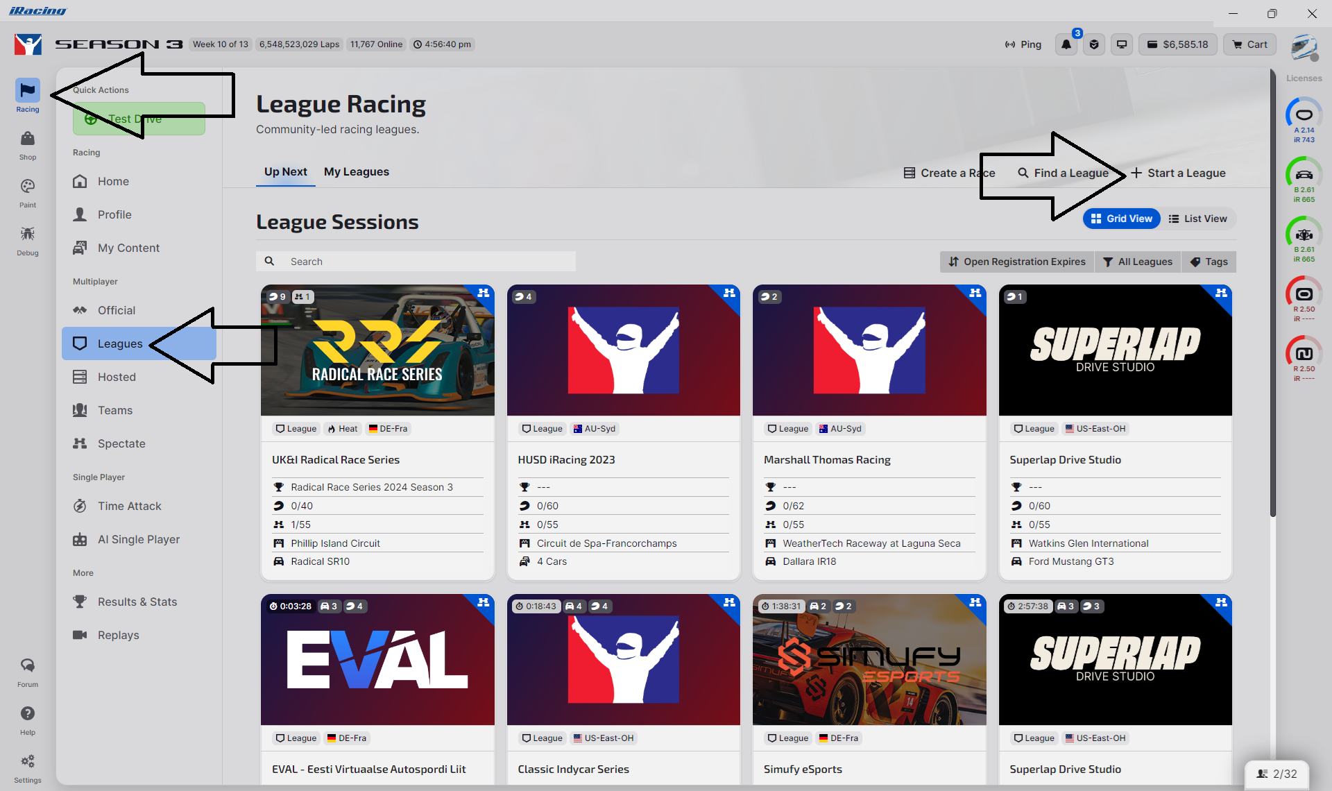Toggle Open Registration Expires sort order
1332x791 pixels.
(x=1017, y=262)
